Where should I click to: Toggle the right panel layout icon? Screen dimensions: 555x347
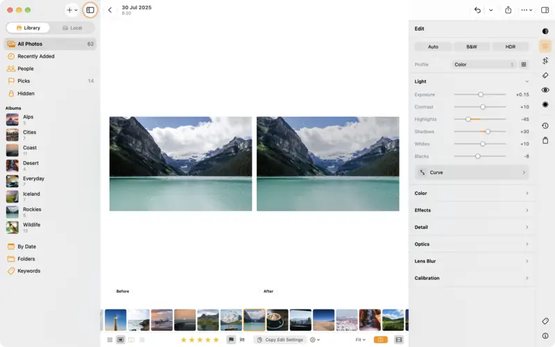[545, 10]
